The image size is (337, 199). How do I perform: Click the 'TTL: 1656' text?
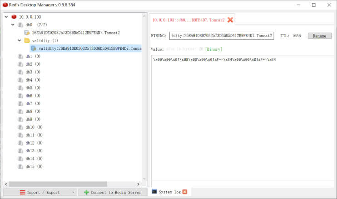click(x=291, y=36)
